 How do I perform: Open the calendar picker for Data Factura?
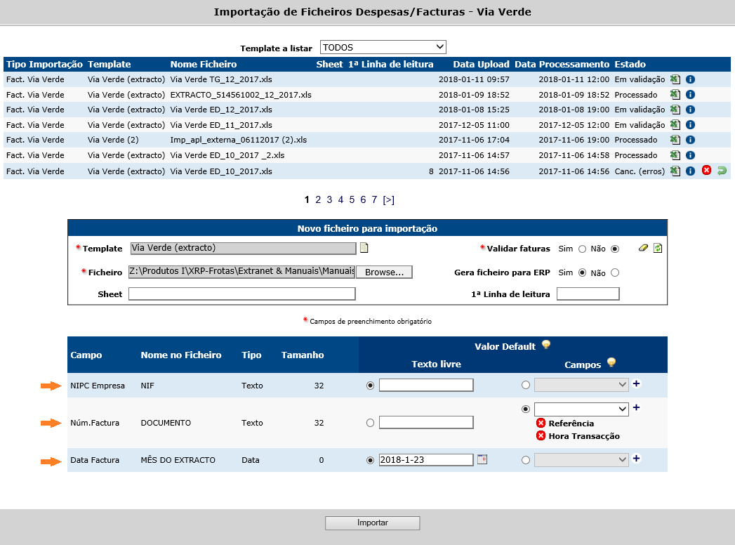[482, 459]
